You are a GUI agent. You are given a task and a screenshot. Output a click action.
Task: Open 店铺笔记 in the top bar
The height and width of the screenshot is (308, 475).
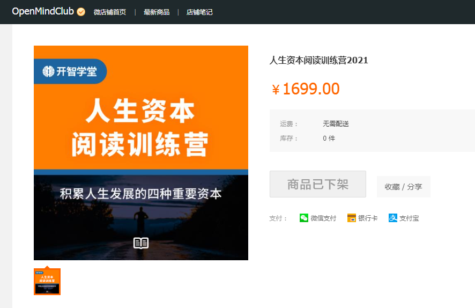pyautogui.click(x=199, y=12)
